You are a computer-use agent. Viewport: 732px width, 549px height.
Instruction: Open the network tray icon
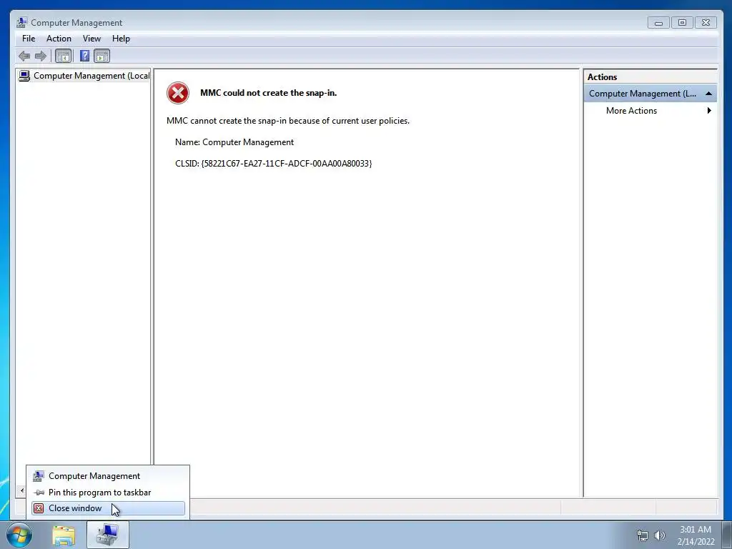pyautogui.click(x=643, y=535)
